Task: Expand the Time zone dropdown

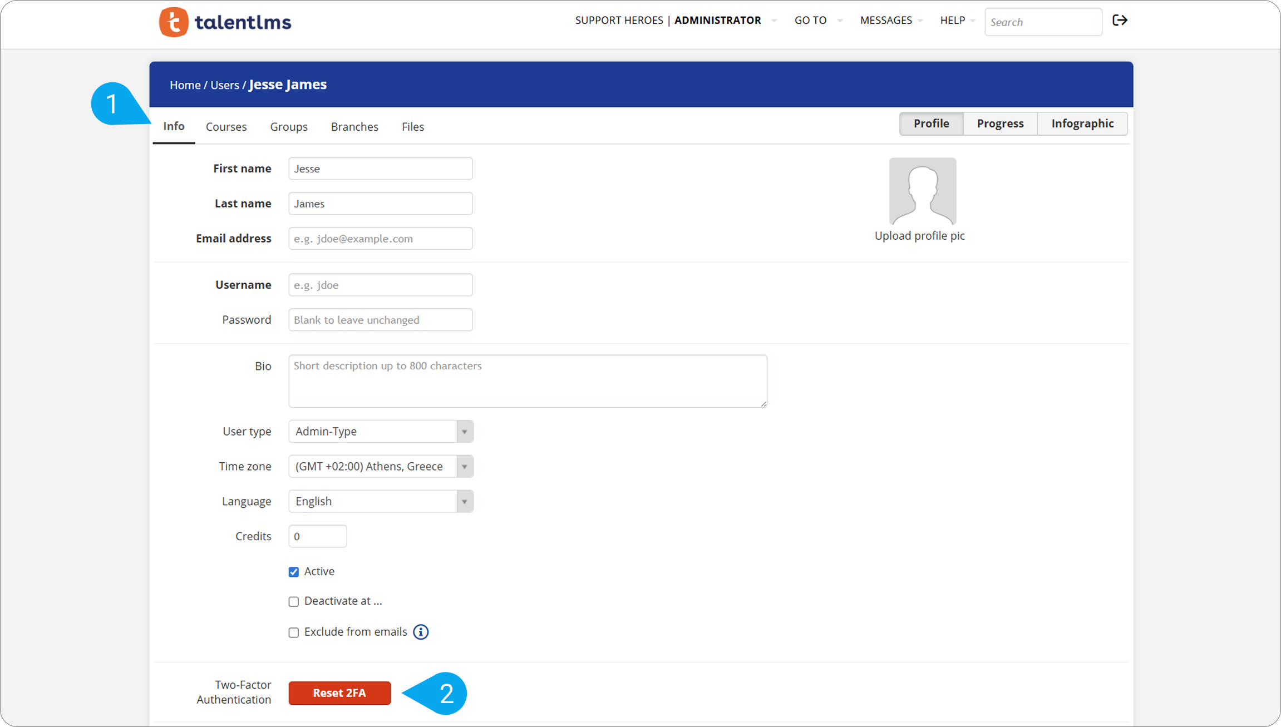Action: click(381, 466)
